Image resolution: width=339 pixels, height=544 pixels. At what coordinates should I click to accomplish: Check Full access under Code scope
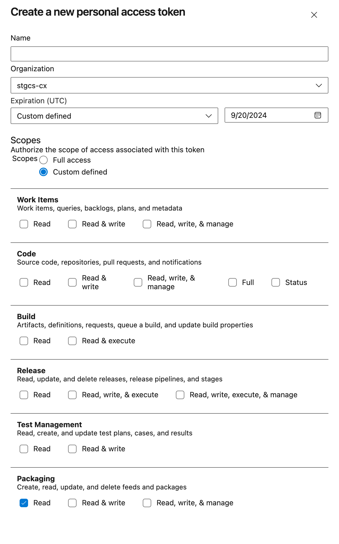point(233,282)
